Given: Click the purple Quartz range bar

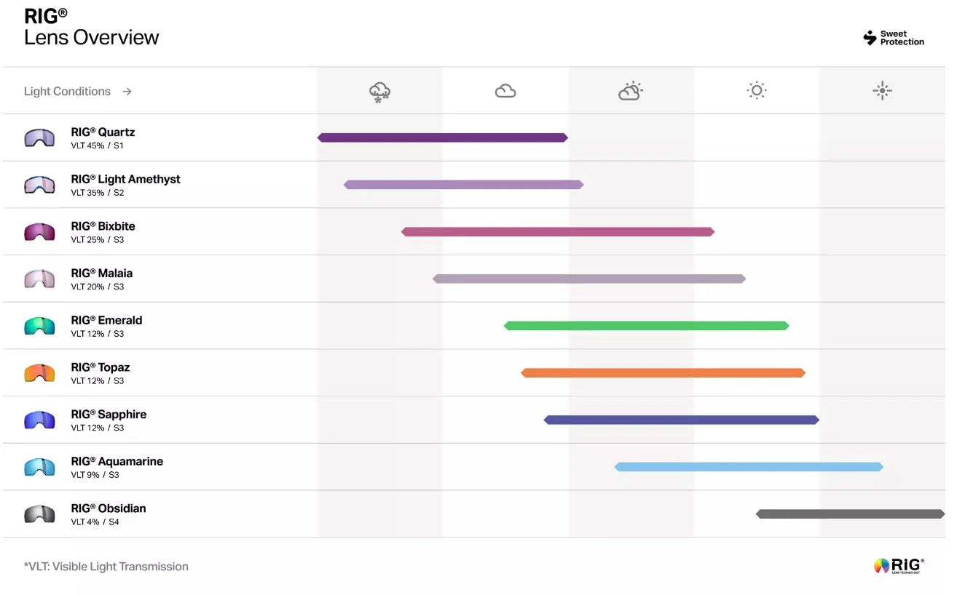Looking at the screenshot, I should pyautogui.click(x=442, y=137).
